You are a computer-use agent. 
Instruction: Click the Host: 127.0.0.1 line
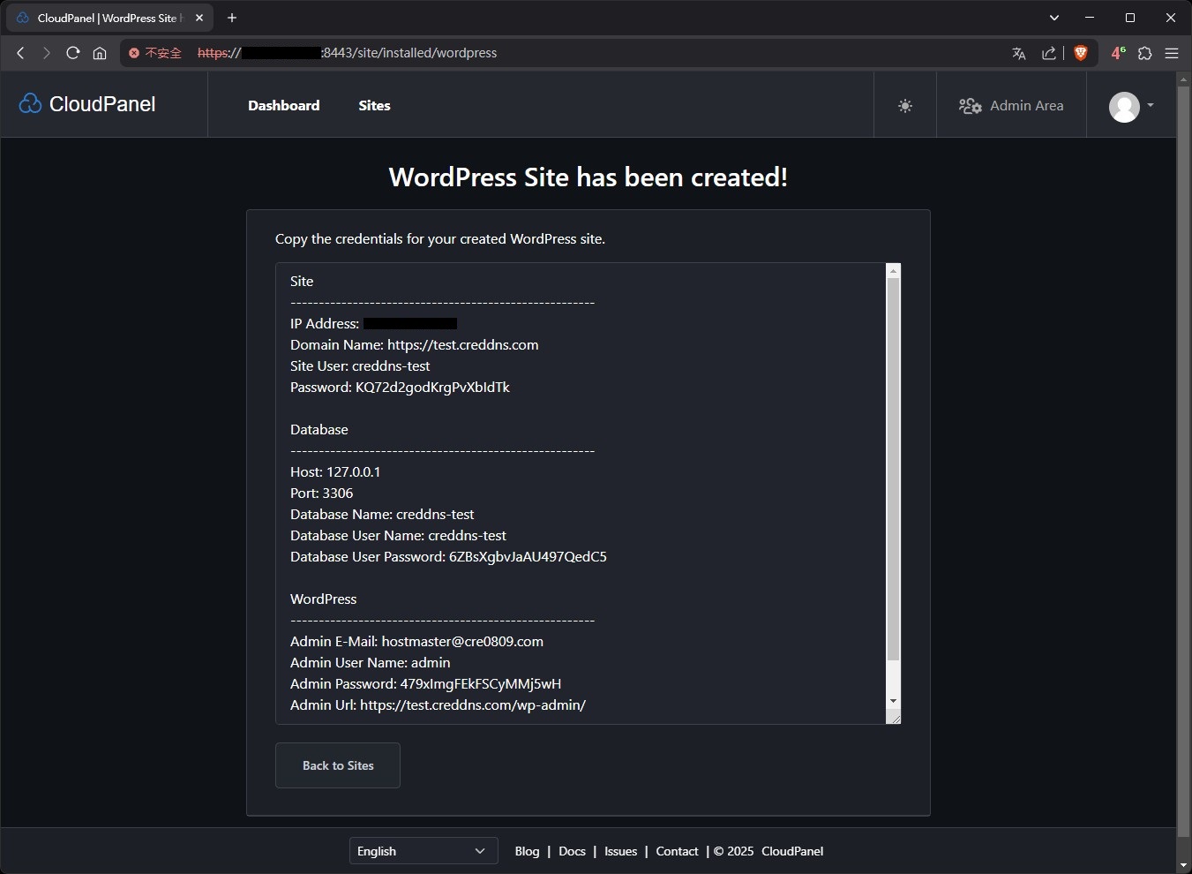pyautogui.click(x=335, y=471)
